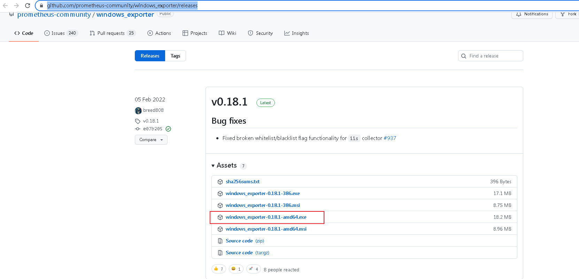Open pull request #937 link
This screenshot has width=579, height=279.
[390, 138]
